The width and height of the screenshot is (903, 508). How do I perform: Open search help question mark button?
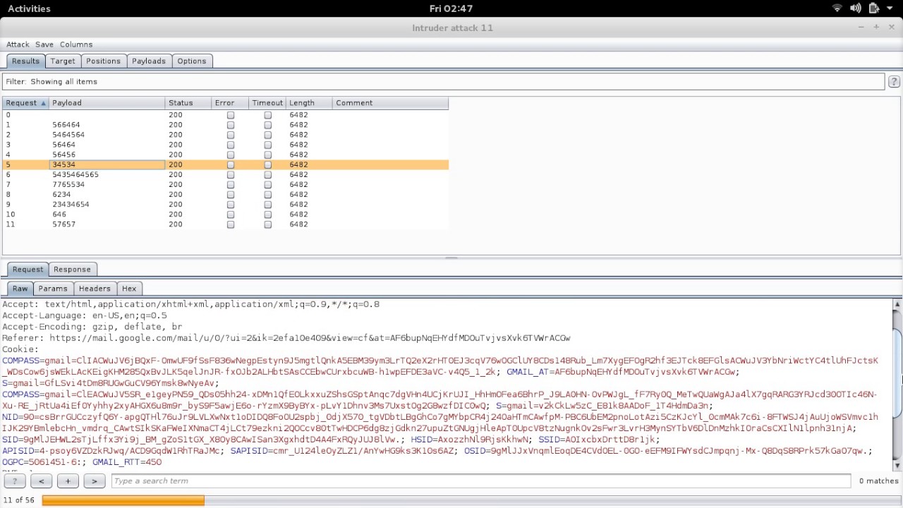coord(14,481)
